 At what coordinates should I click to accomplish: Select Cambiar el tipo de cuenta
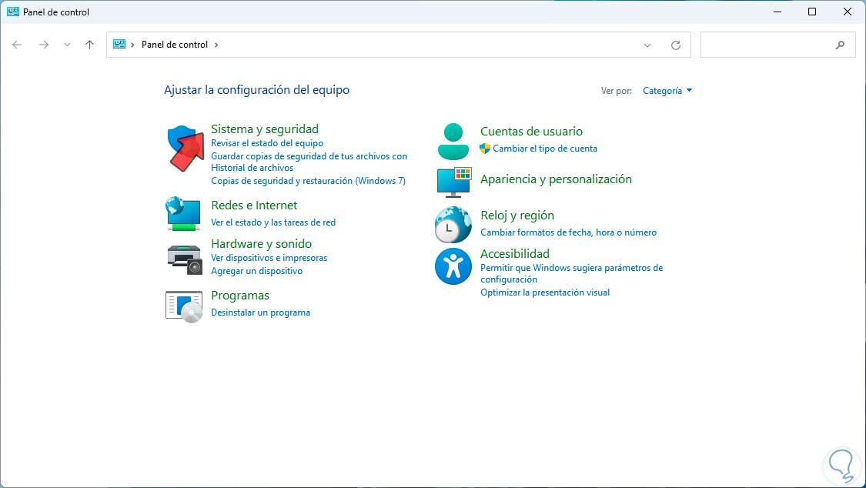tap(545, 149)
